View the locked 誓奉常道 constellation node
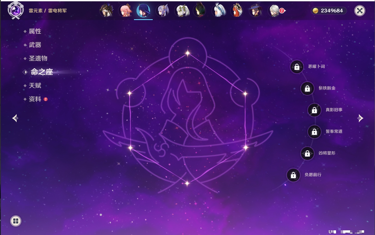Screen dimensions: 375x235 [x=314, y=132]
